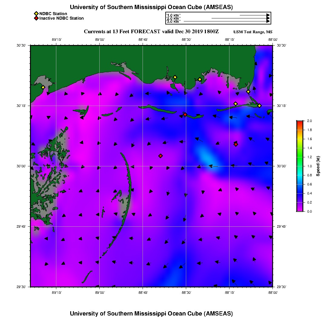333x317 pixels.
Task: Select yellow station marker on coast just east of -88°30'
Action: point(200,80)
